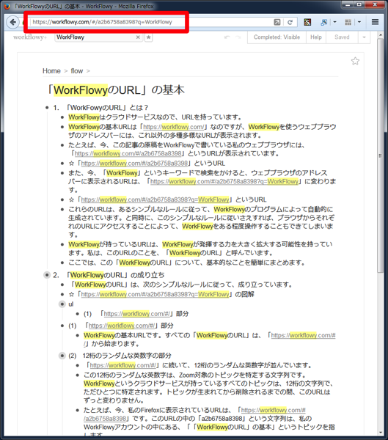Click bullet of たとえば、今、この記事の原稿 line
The width and height of the screenshot is (388, 440).
click(62, 145)
